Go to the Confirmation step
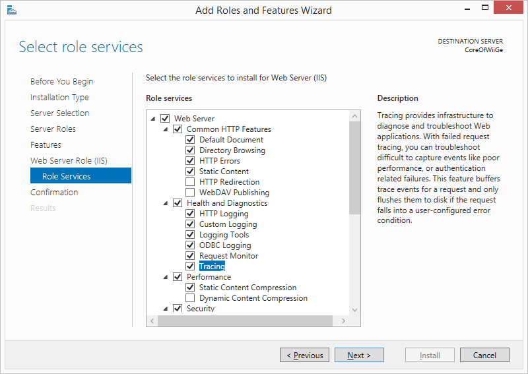528x374 pixels. point(54,192)
